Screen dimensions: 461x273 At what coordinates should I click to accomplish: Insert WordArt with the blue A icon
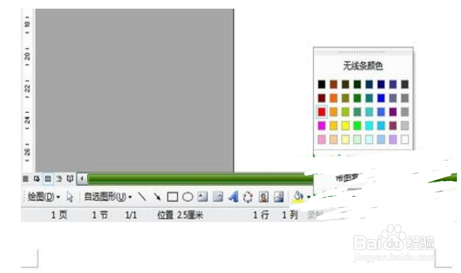(234, 197)
